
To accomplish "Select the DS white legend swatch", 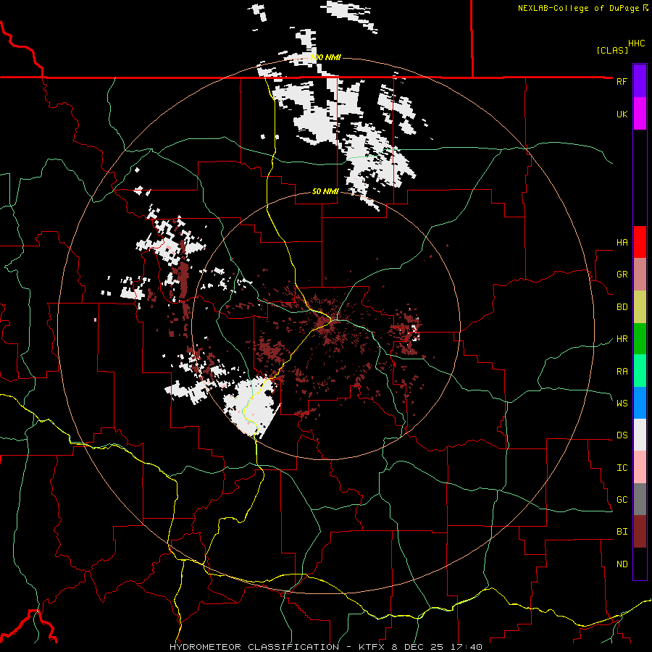I will pos(640,435).
